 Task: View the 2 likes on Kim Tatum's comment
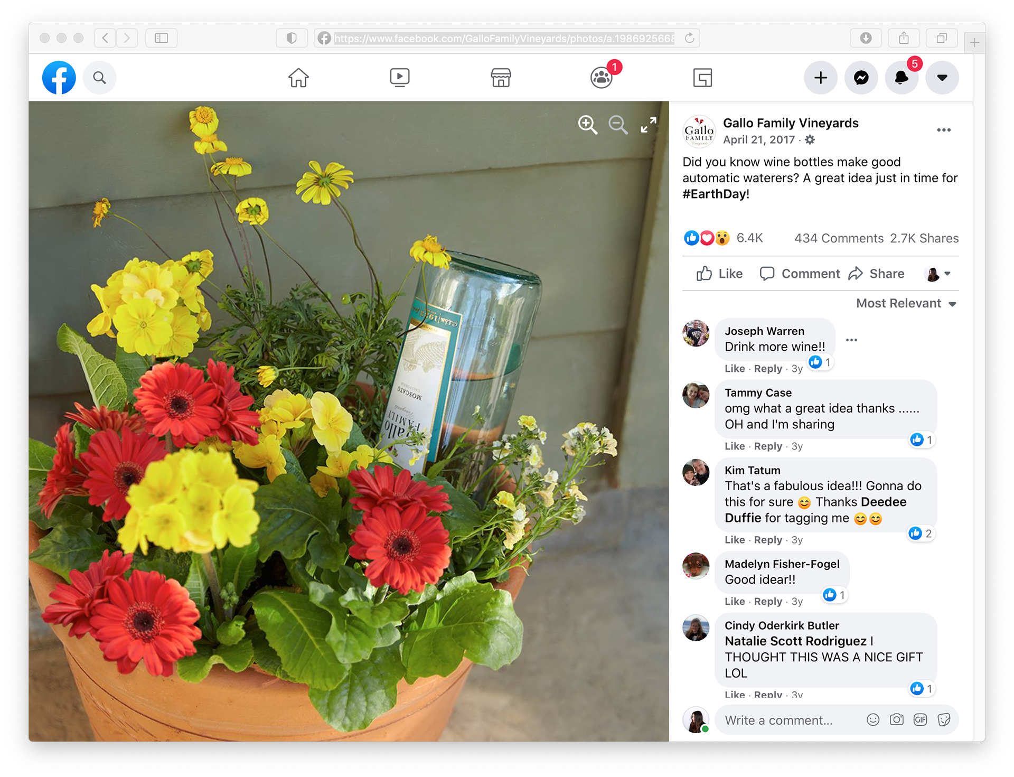(921, 533)
